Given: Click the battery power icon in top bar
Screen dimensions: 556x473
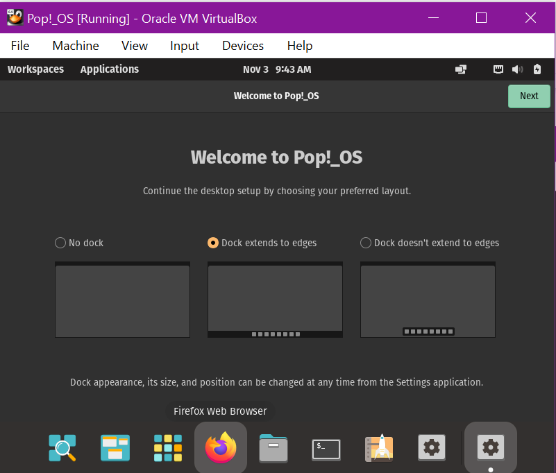Looking at the screenshot, I should 537,69.
